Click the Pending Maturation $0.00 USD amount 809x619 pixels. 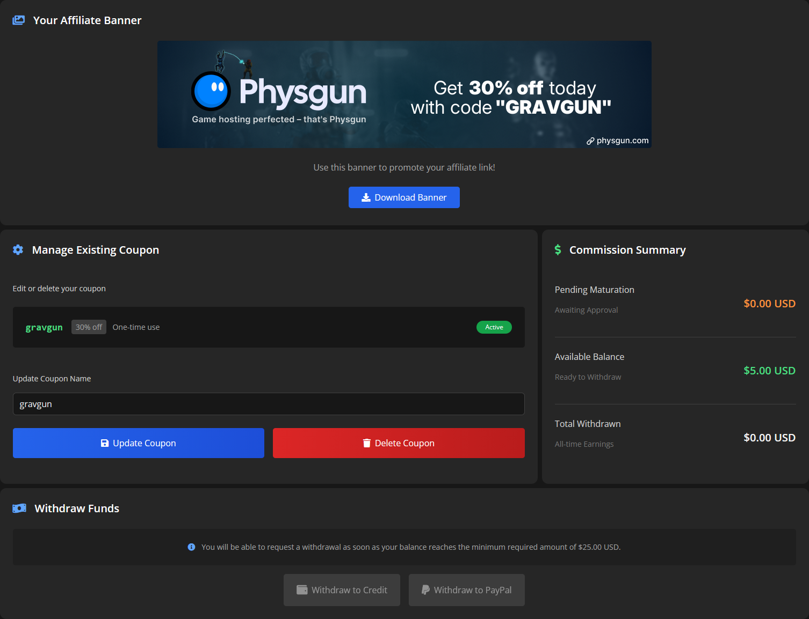click(x=769, y=304)
